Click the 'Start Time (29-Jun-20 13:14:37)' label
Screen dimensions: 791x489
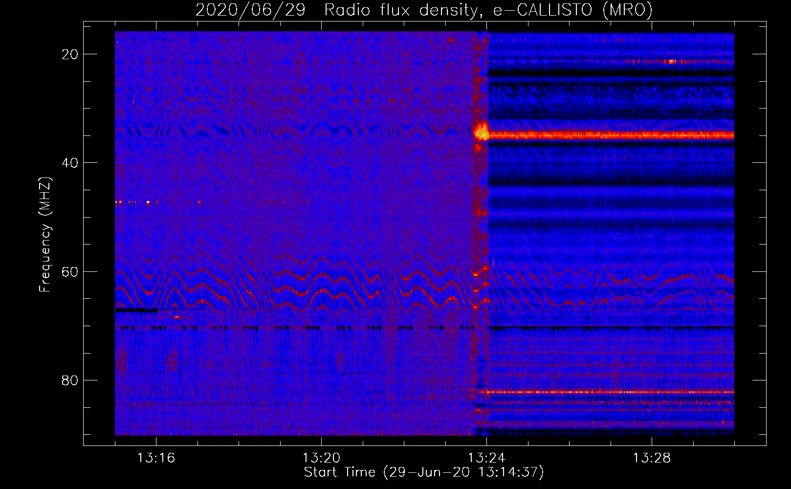[424, 472]
